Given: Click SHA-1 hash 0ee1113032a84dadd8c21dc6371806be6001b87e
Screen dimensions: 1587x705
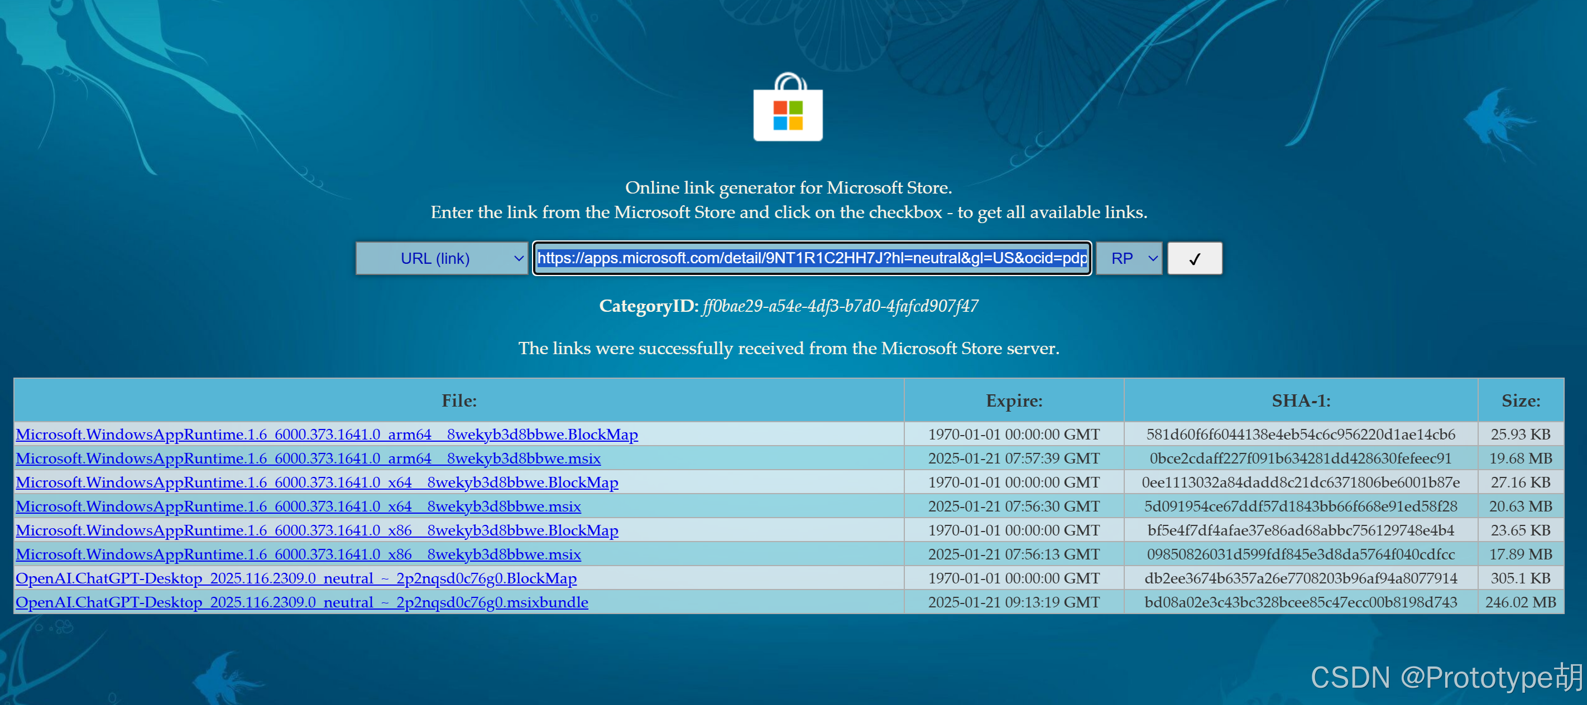Looking at the screenshot, I should point(1301,482).
